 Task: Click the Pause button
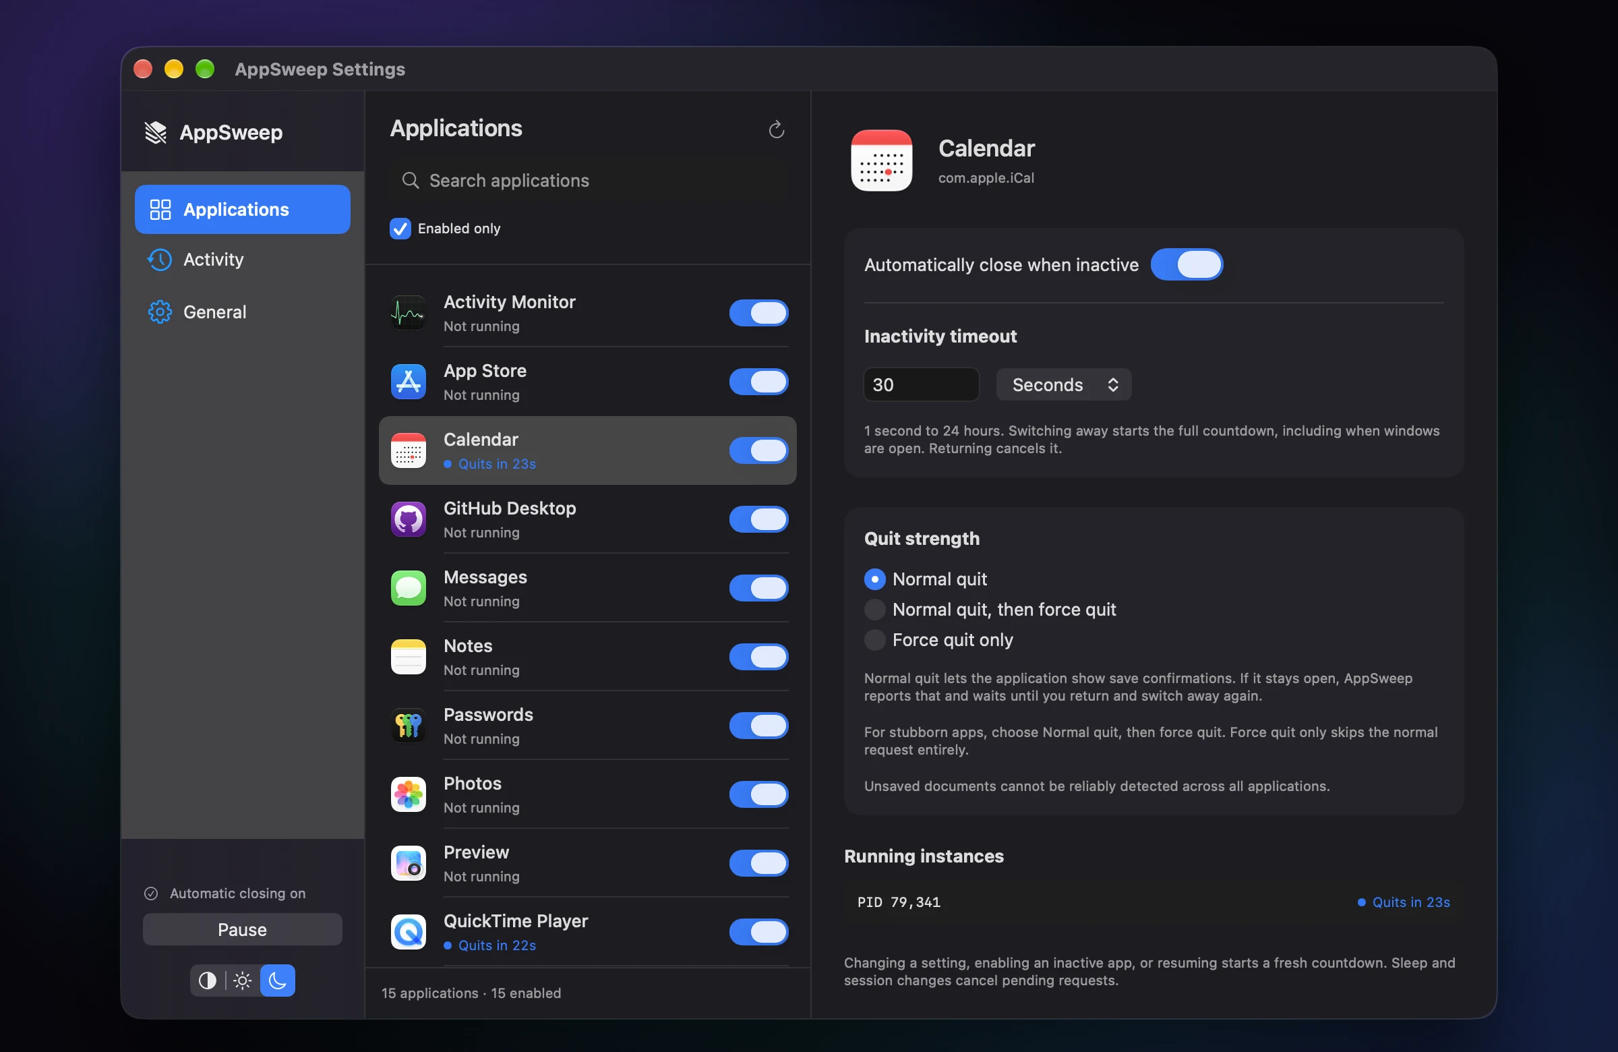click(242, 929)
